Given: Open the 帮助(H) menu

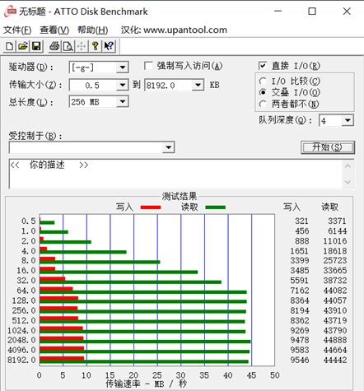Looking at the screenshot, I should (x=93, y=30).
